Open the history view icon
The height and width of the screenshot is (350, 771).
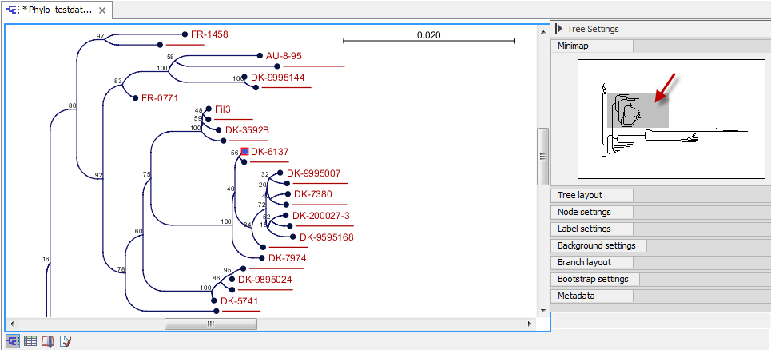coord(66,341)
